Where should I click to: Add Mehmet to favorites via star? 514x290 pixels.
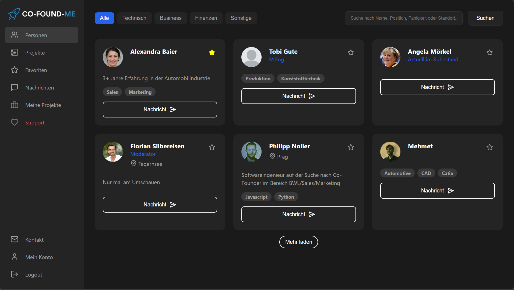pos(490,147)
